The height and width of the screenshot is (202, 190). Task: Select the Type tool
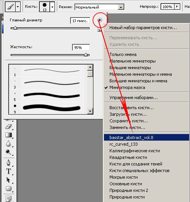point(9,171)
